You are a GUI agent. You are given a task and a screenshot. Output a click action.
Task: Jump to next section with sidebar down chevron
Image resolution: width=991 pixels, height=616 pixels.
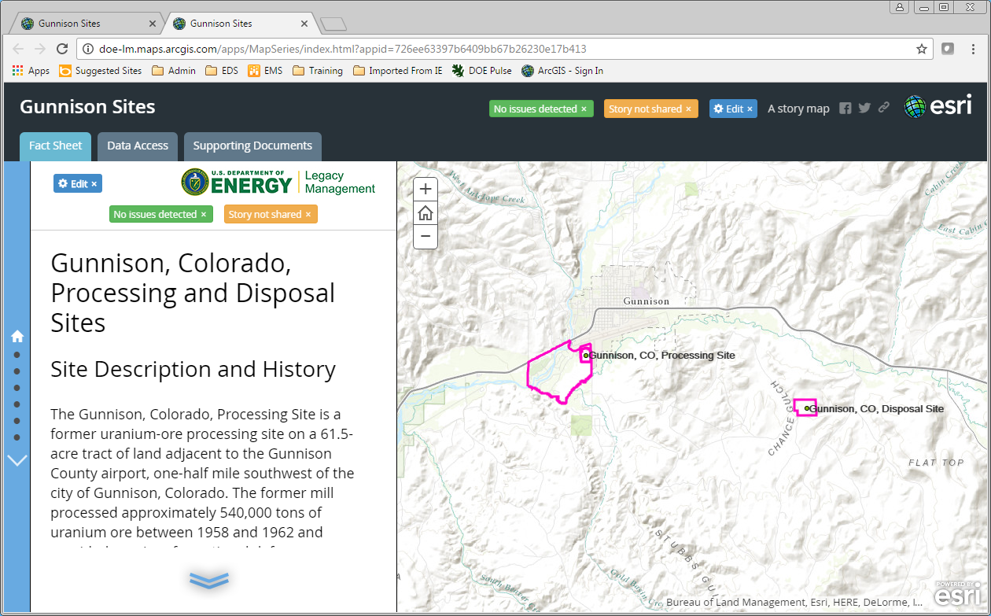pos(17,460)
